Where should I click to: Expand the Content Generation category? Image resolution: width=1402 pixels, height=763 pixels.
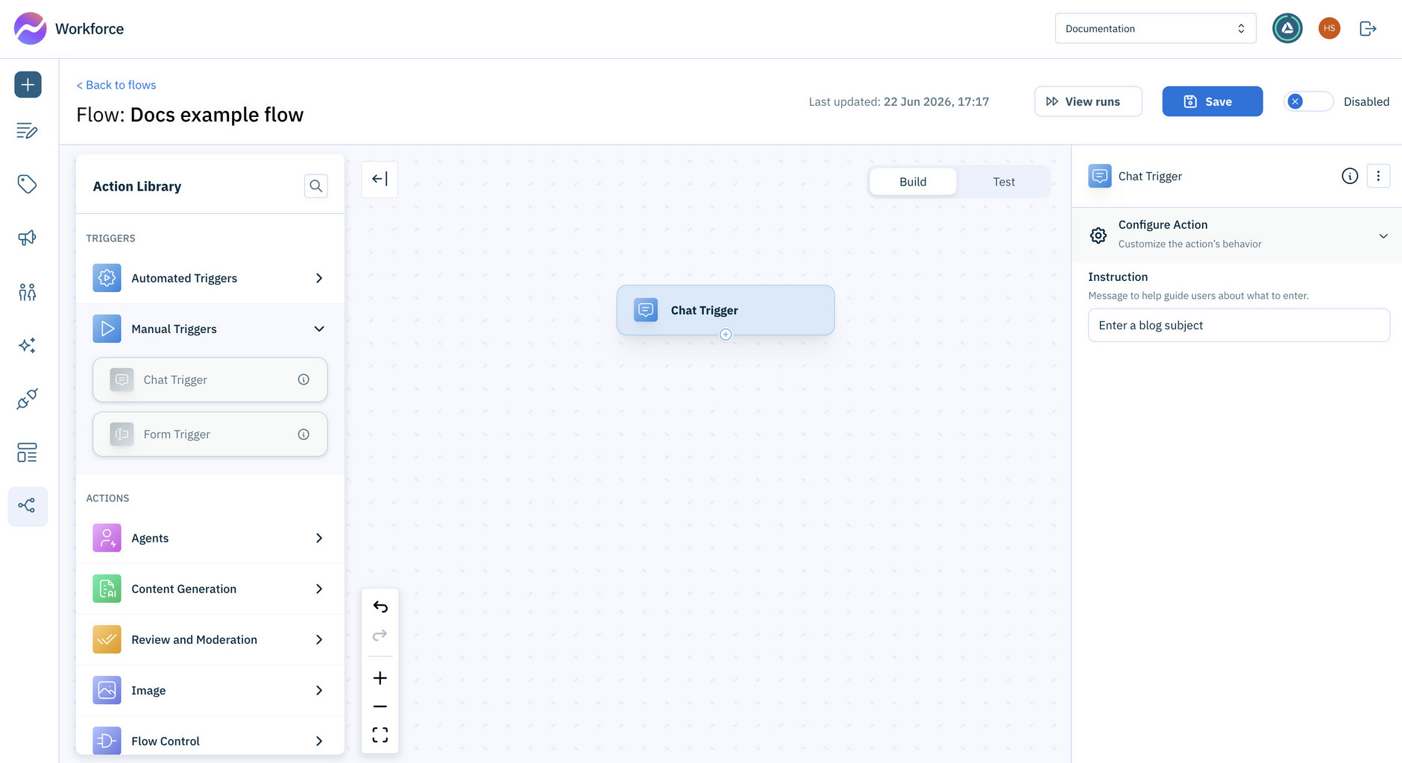(210, 589)
